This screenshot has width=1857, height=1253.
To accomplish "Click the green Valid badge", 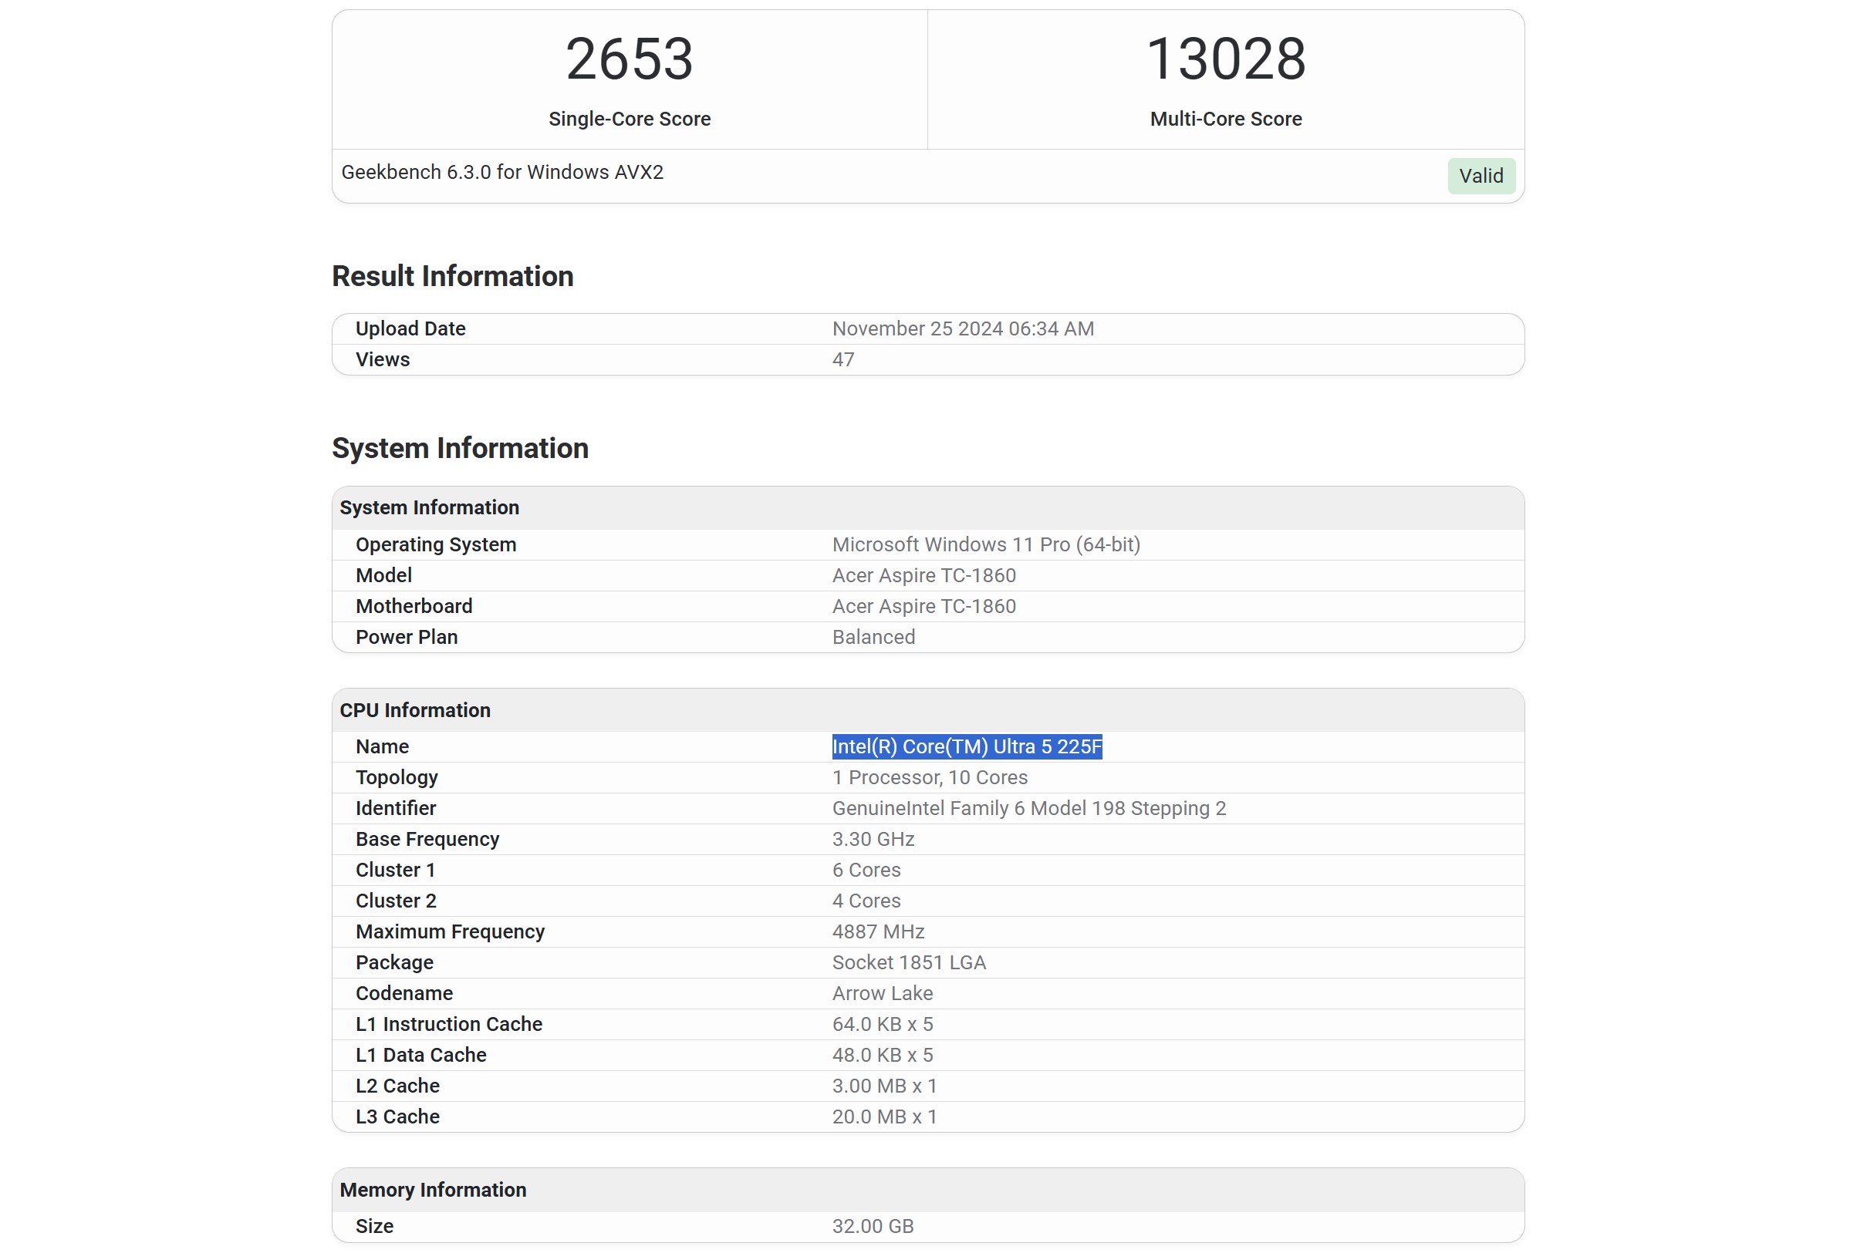I will click(x=1481, y=176).
